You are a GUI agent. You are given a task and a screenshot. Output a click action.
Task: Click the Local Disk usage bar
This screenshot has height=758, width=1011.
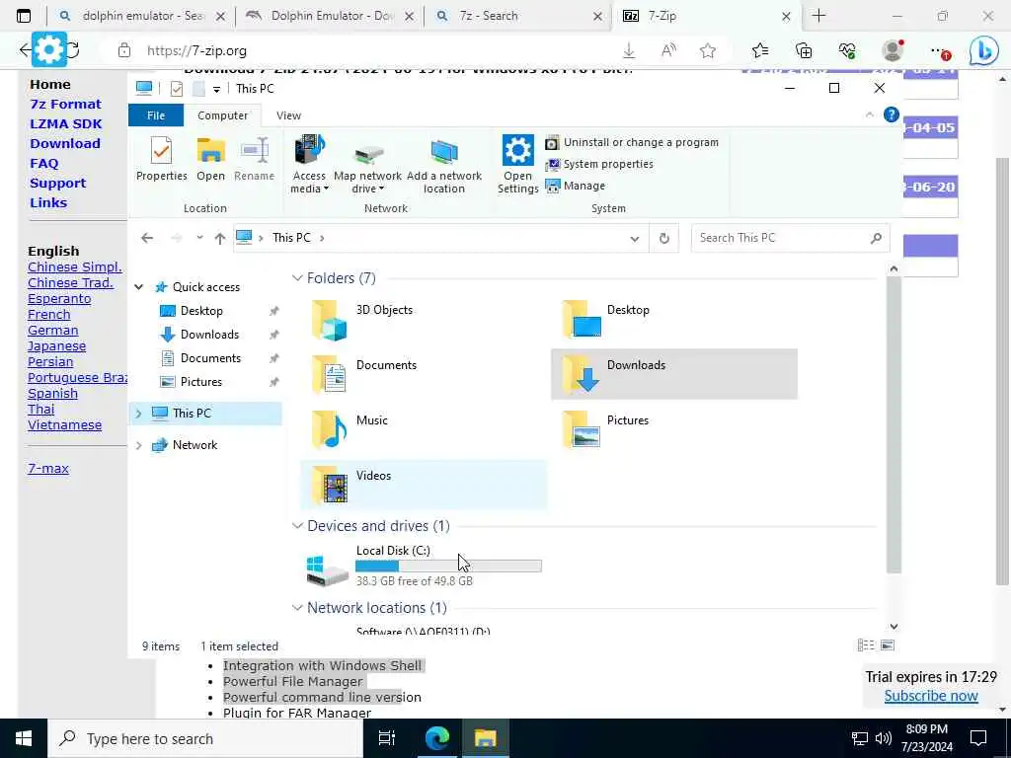(x=449, y=567)
